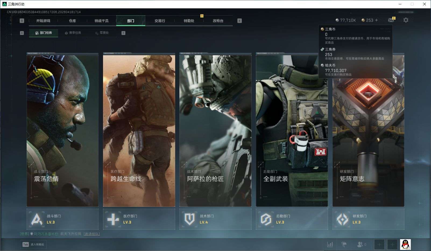The width and height of the screenshot is (431, 251).
Task: Open the friends list icon
Action: coord(361,245)
